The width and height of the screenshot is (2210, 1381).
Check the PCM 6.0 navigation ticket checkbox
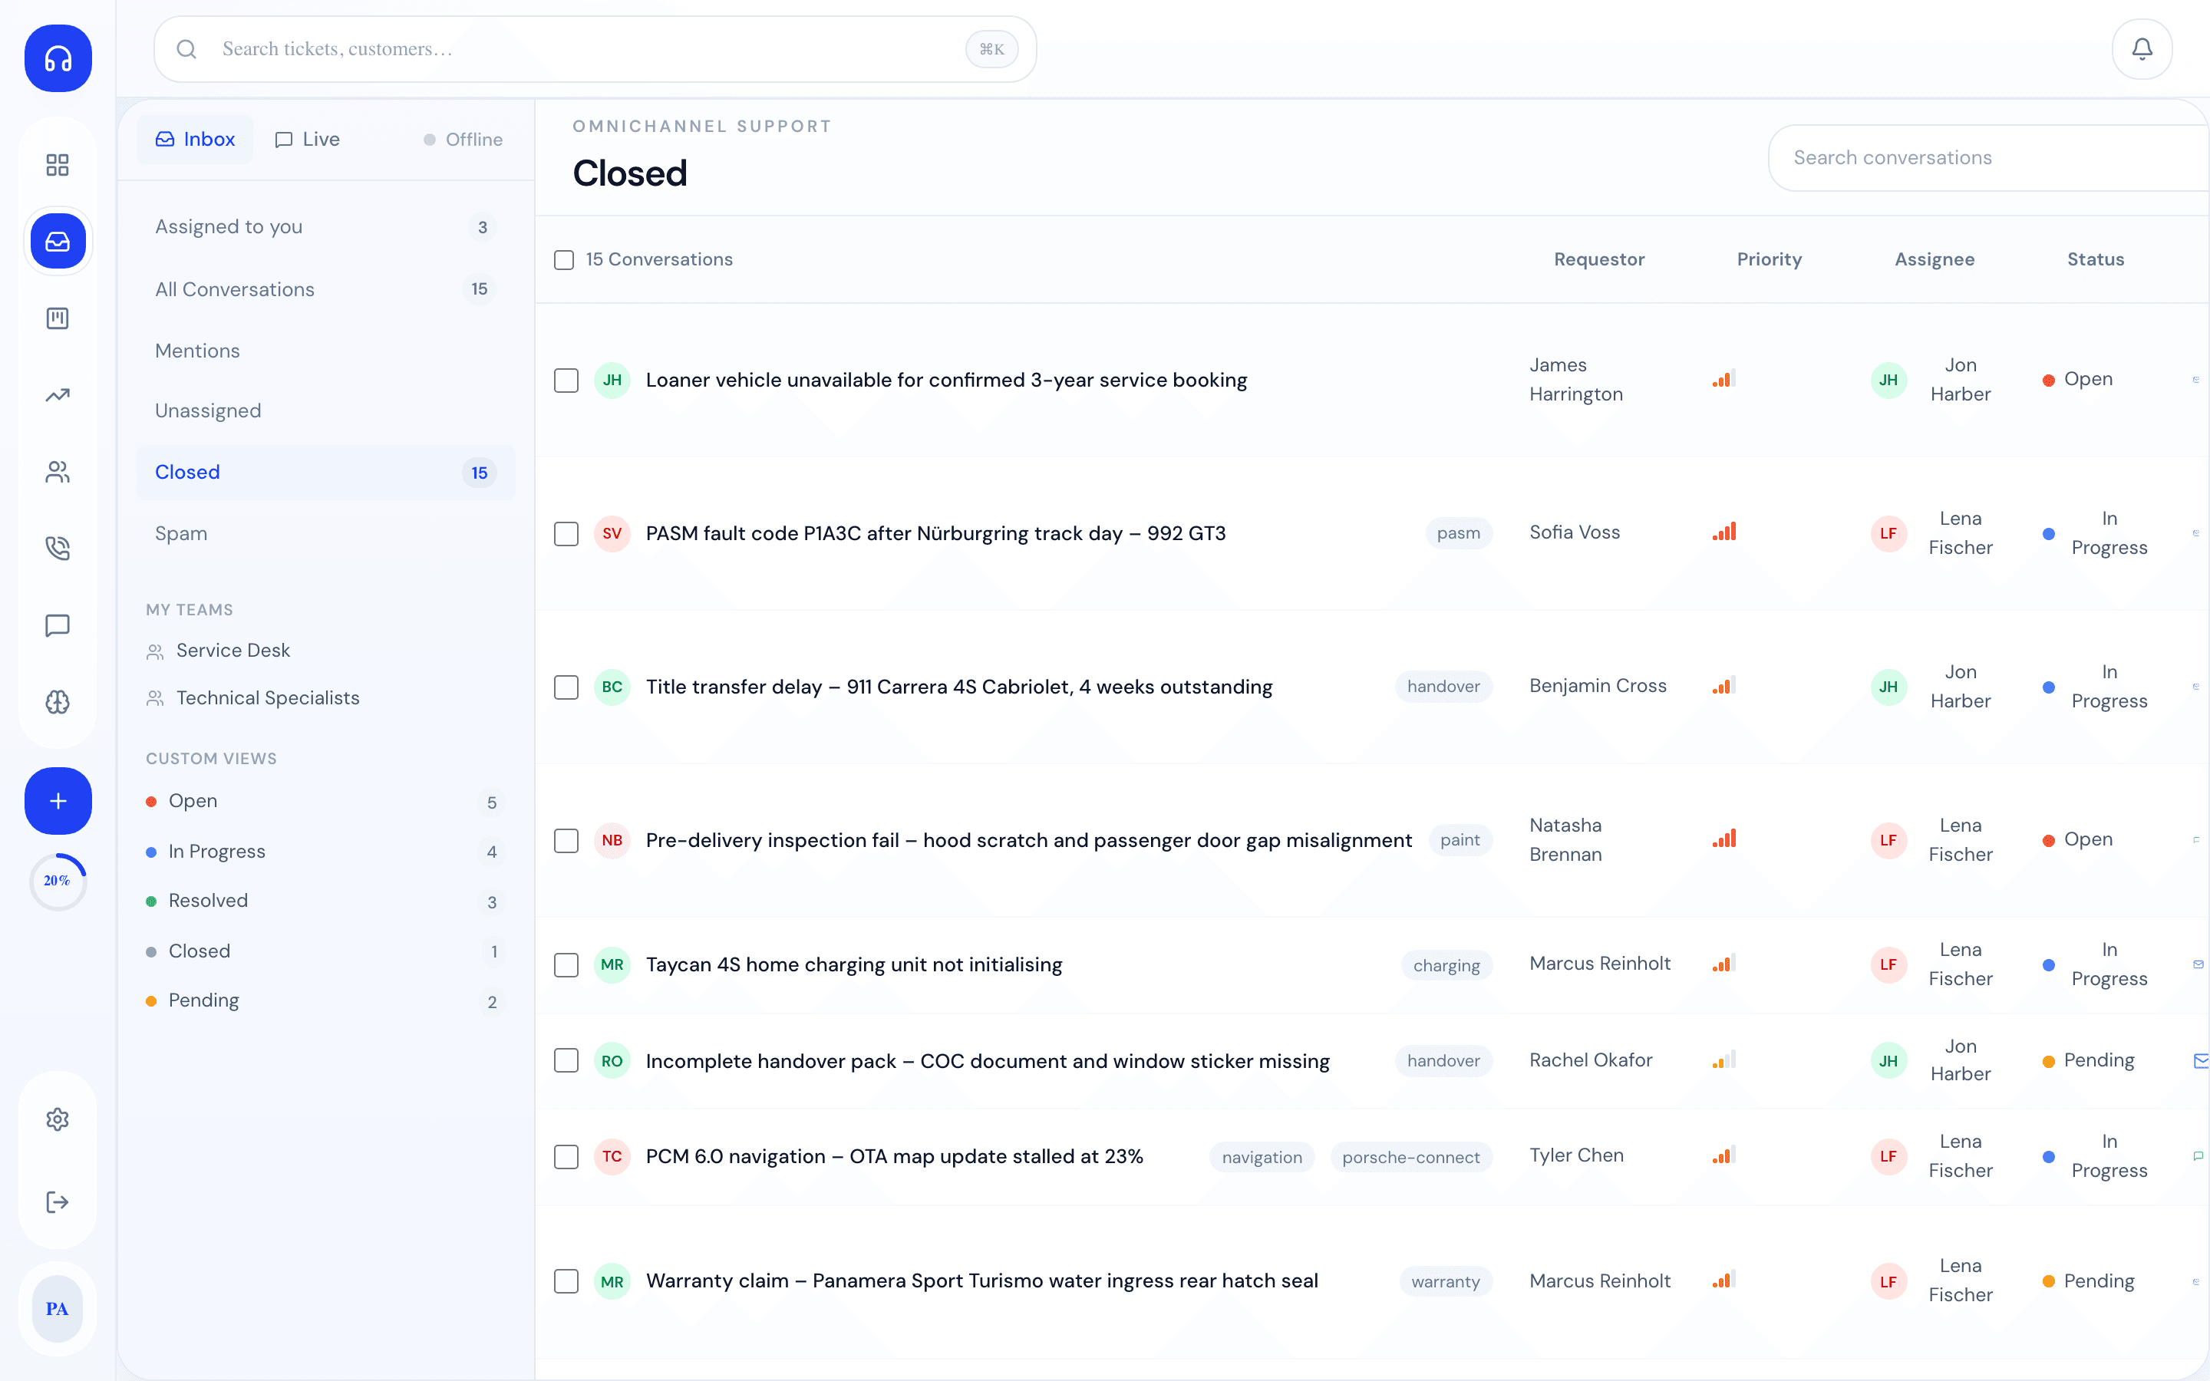click(566, 1156)
